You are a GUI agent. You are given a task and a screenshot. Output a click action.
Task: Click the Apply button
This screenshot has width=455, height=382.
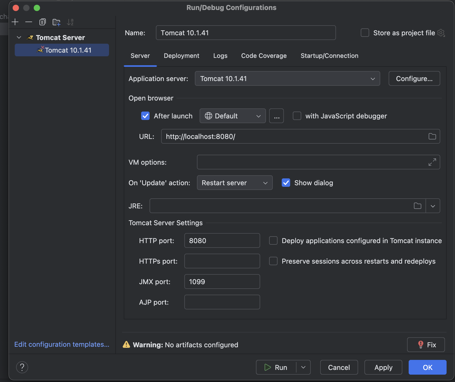[x=383, y=367]
